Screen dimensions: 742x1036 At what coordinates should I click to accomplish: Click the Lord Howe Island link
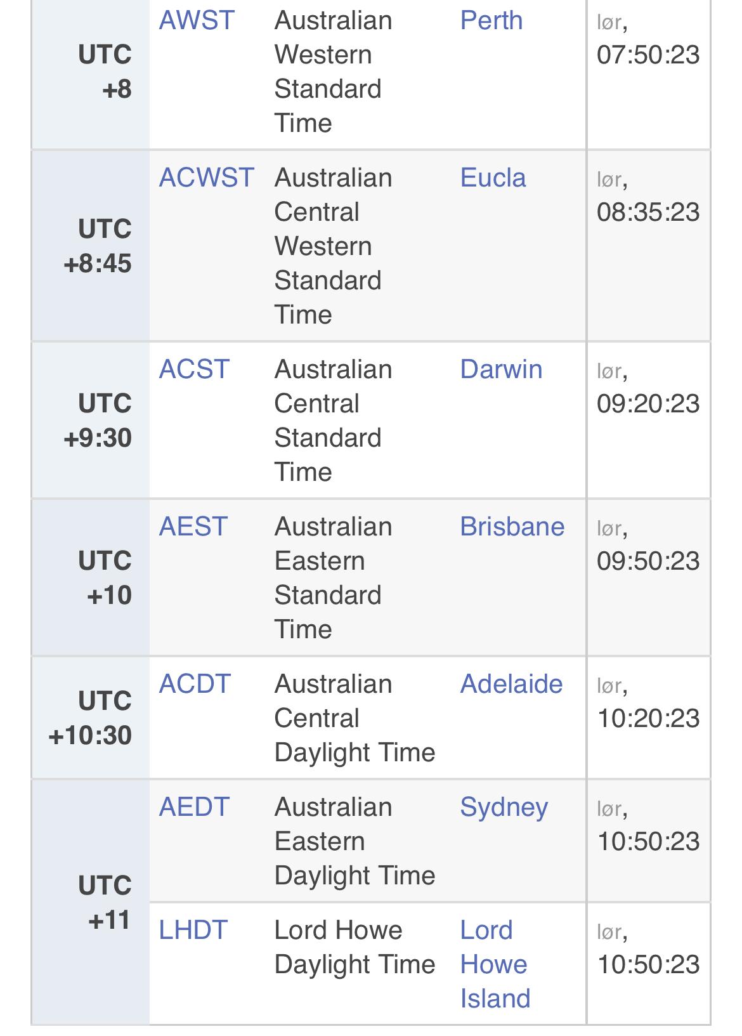[495, 964]
